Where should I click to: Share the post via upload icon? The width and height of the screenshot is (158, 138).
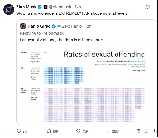pyautogui.click(x=154, y=131)
